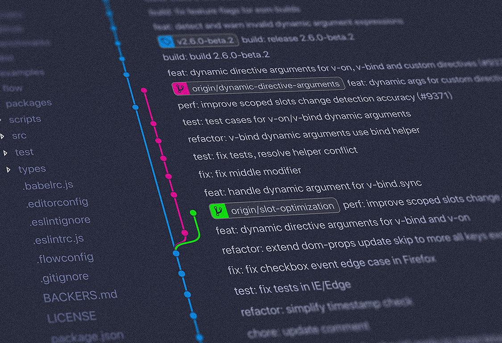
Task: Expand the test folder
Action: click(5, 153)
